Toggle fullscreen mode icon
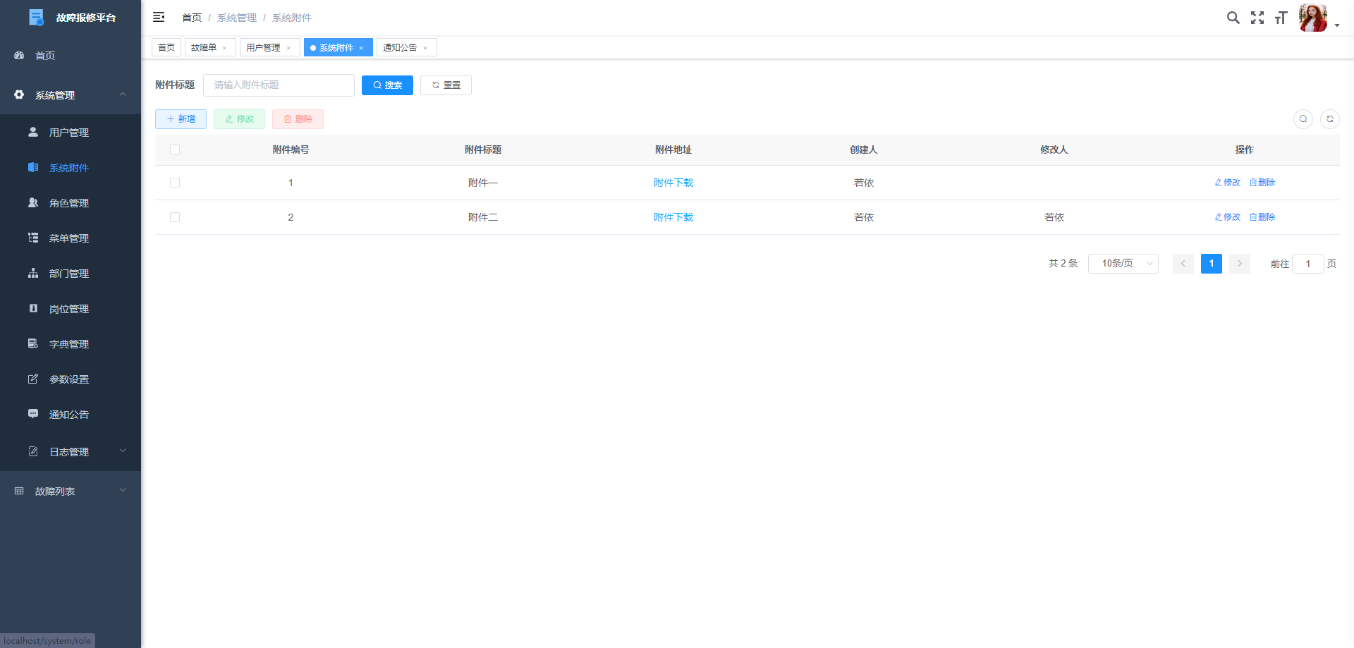The height and width of the screenshot is (648, 1354). 1257,18
